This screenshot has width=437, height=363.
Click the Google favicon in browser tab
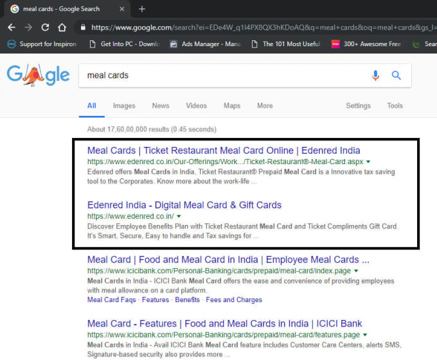coord(15,9)
